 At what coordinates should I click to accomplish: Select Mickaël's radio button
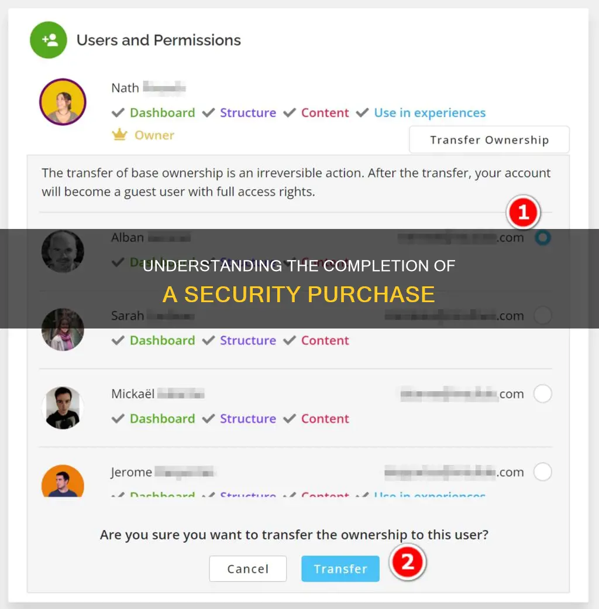[543, 394]
